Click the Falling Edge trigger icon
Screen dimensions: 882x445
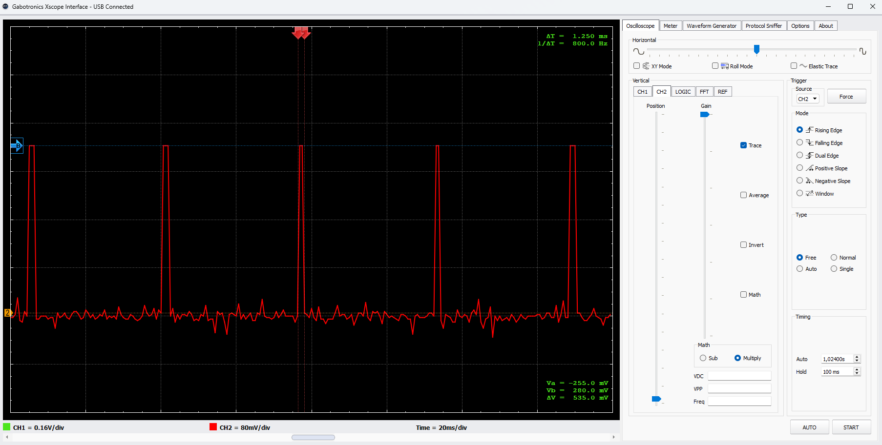tap(809, 142)
